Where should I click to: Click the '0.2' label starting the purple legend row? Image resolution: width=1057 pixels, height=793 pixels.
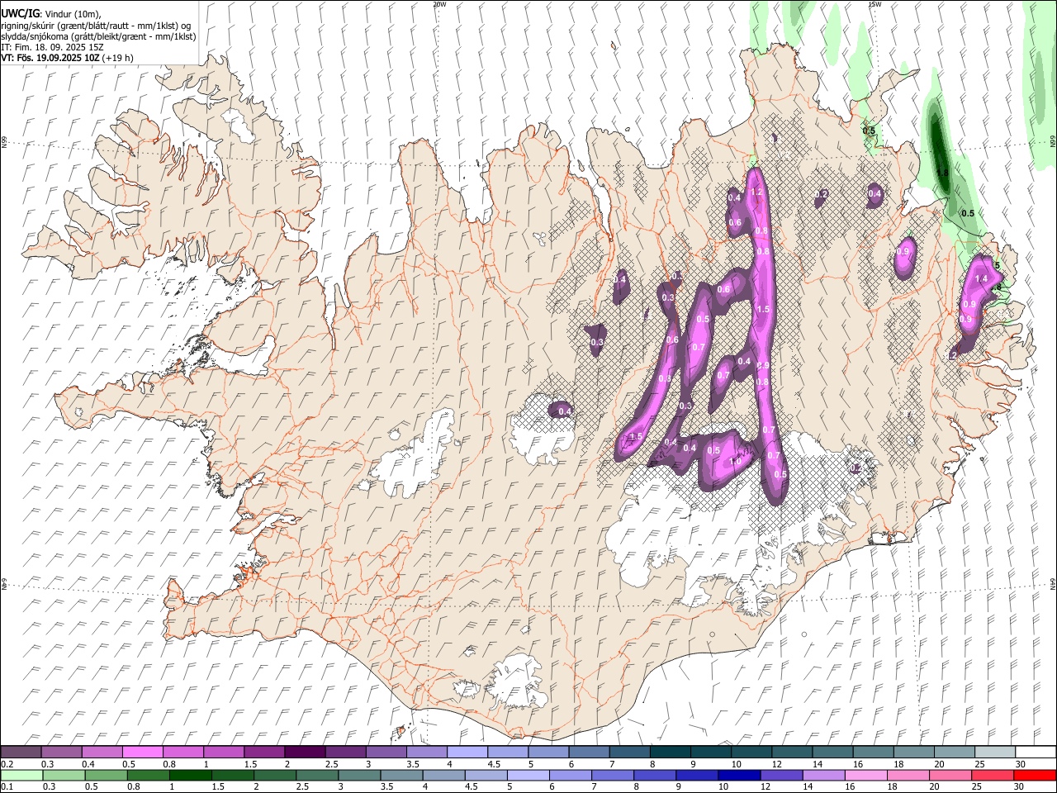(7, 764)
